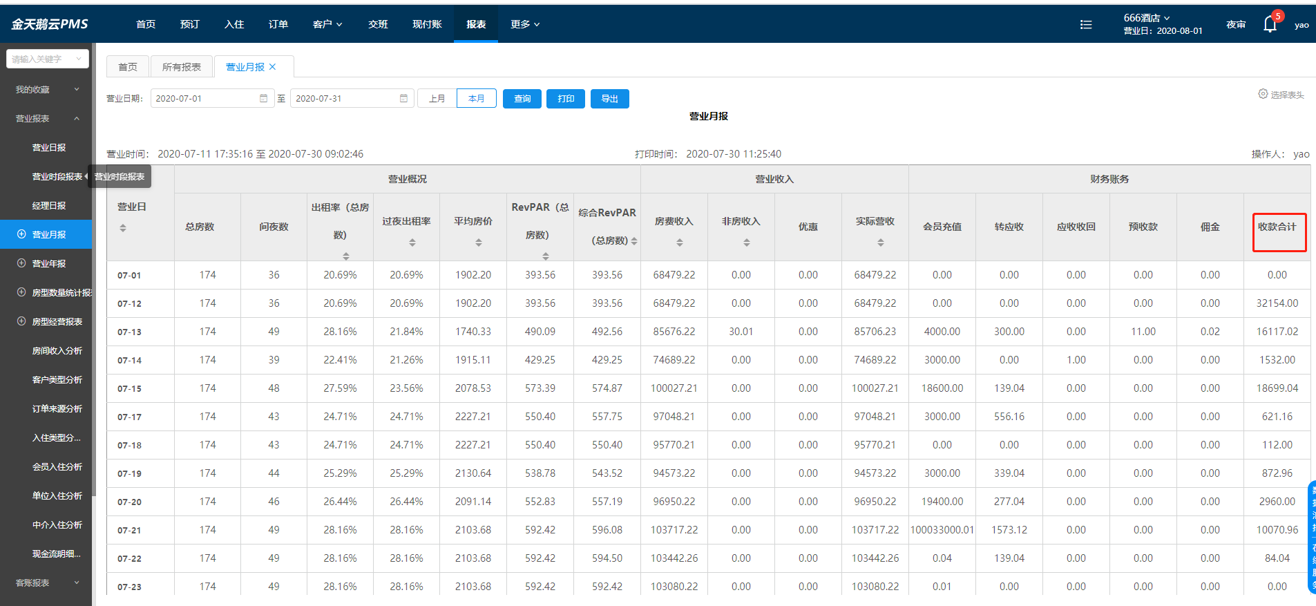Click plus icon beside 房型数量统计报表

[x=21, y=292]
